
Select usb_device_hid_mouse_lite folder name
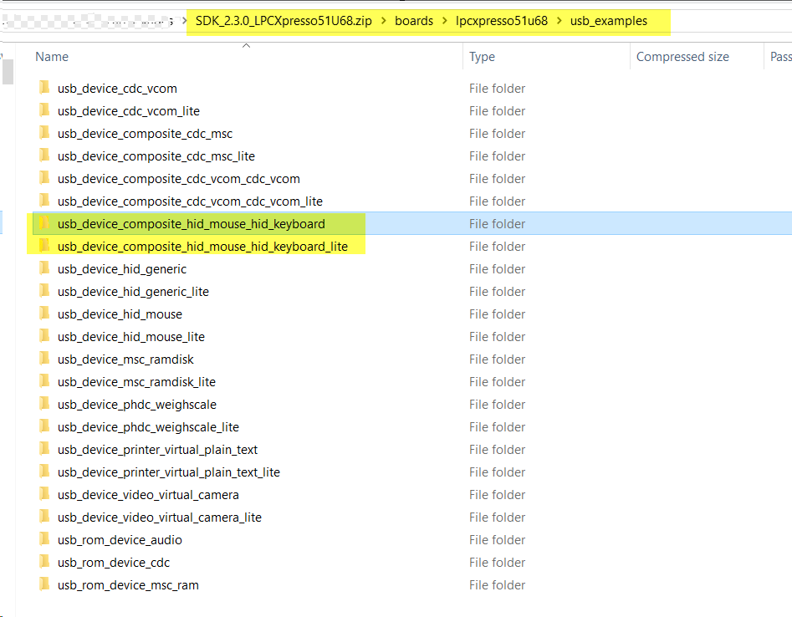click(x=130, y=337)
